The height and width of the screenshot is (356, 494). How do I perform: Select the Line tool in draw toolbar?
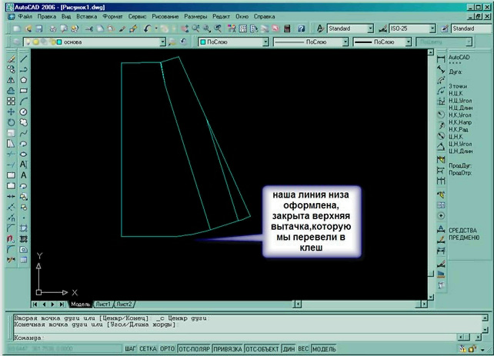(24, 58)
